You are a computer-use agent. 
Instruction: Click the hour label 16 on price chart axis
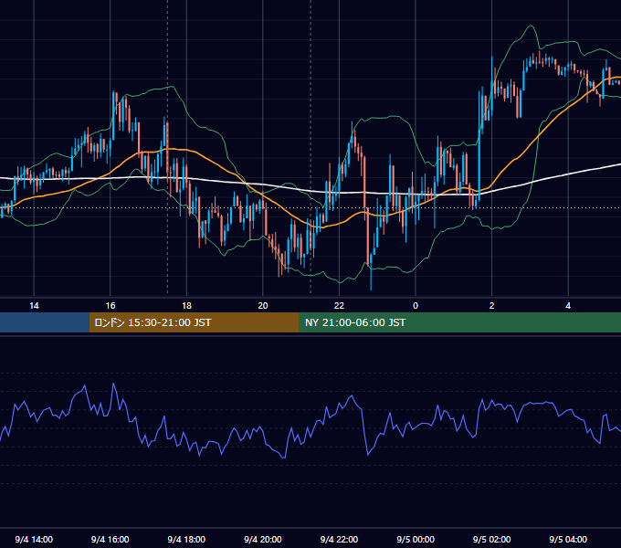tap(111, 306)
